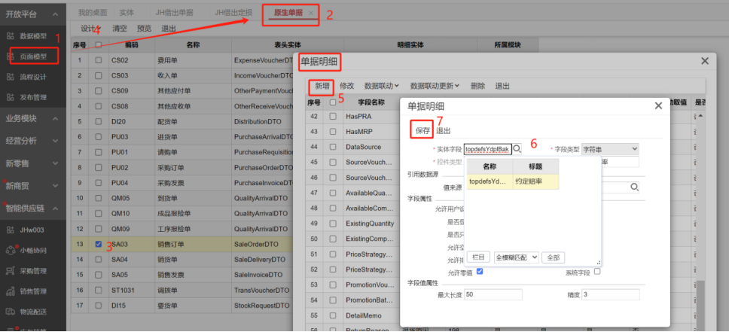This screenshot has width=729, height=332.
Task: Open the 数据联动更新 dropdown menu
Action: [435, 86]
